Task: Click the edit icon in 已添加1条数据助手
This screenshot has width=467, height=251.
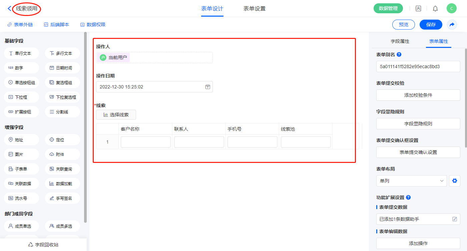Action: point(454,219)
